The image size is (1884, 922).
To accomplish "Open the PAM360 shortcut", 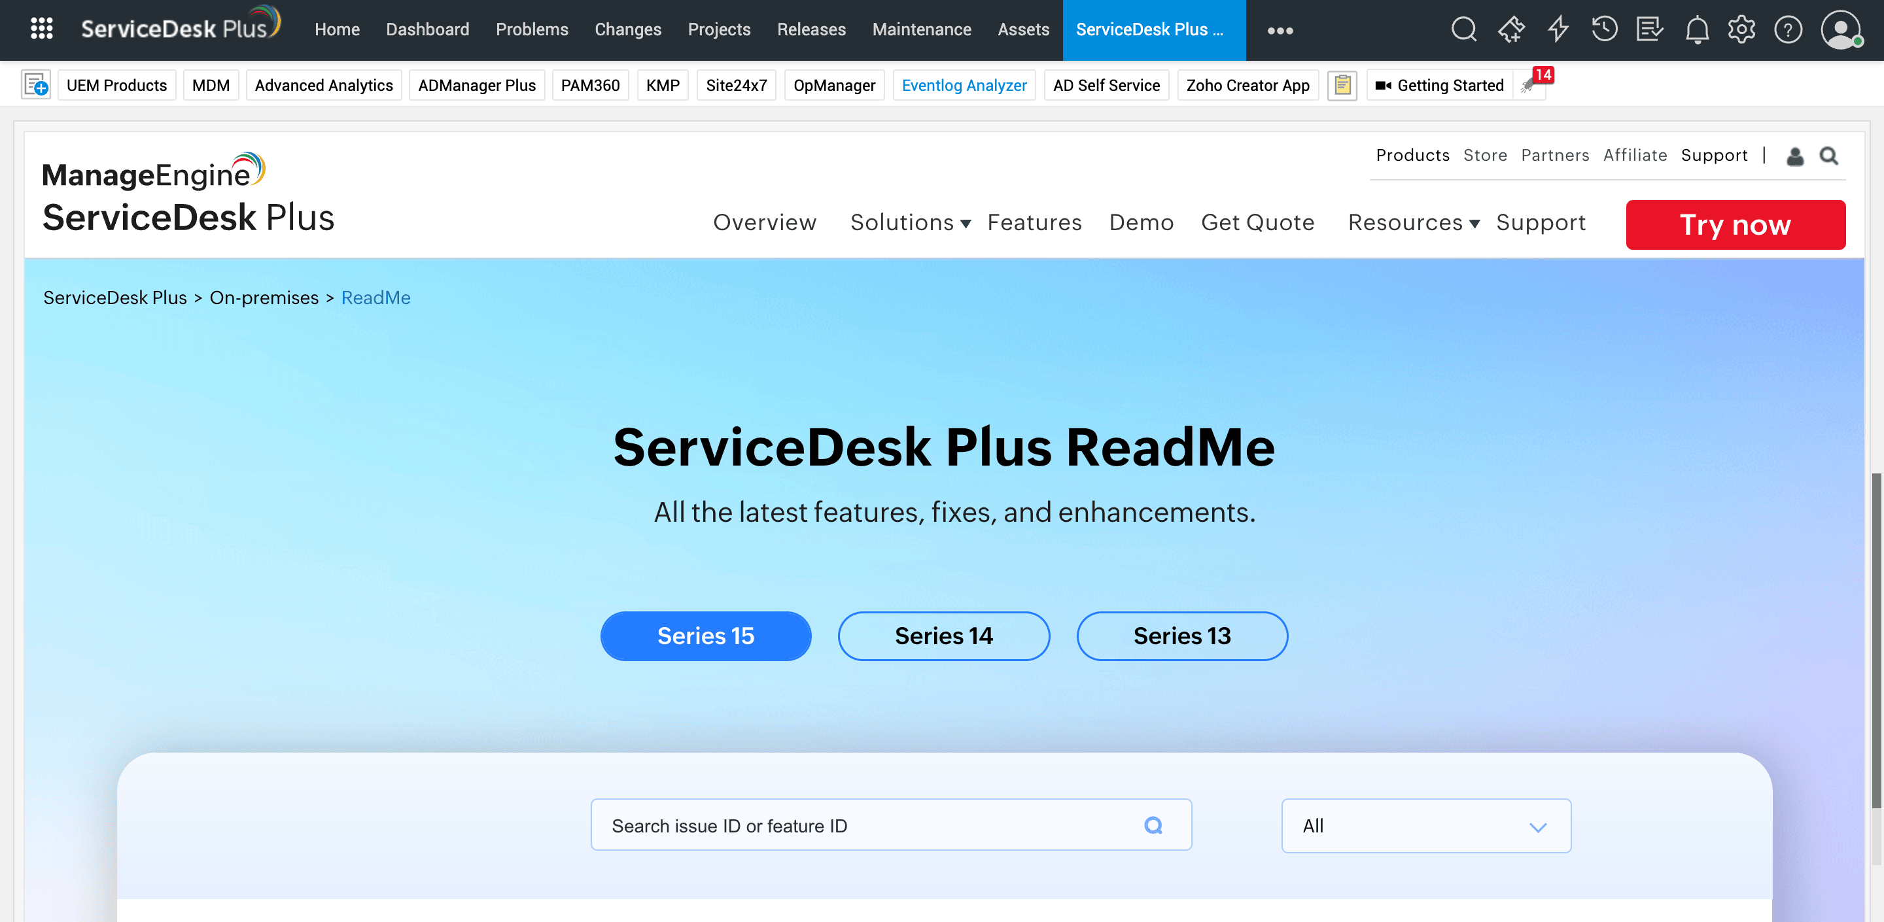I will pos(589,85).
